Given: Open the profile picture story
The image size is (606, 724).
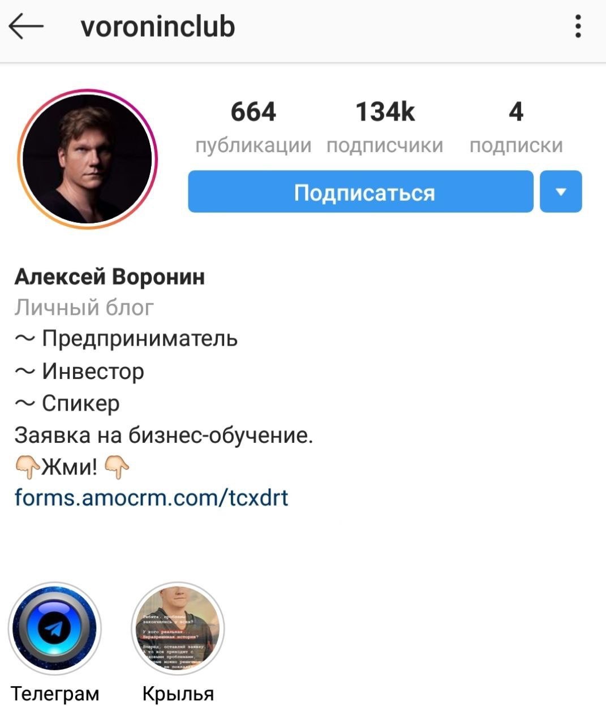Looking at the screenshot, I should coord(87,159).
